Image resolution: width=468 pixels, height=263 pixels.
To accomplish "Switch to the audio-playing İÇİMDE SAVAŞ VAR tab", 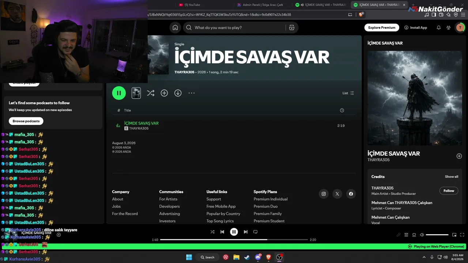I will tap(321, 5).
